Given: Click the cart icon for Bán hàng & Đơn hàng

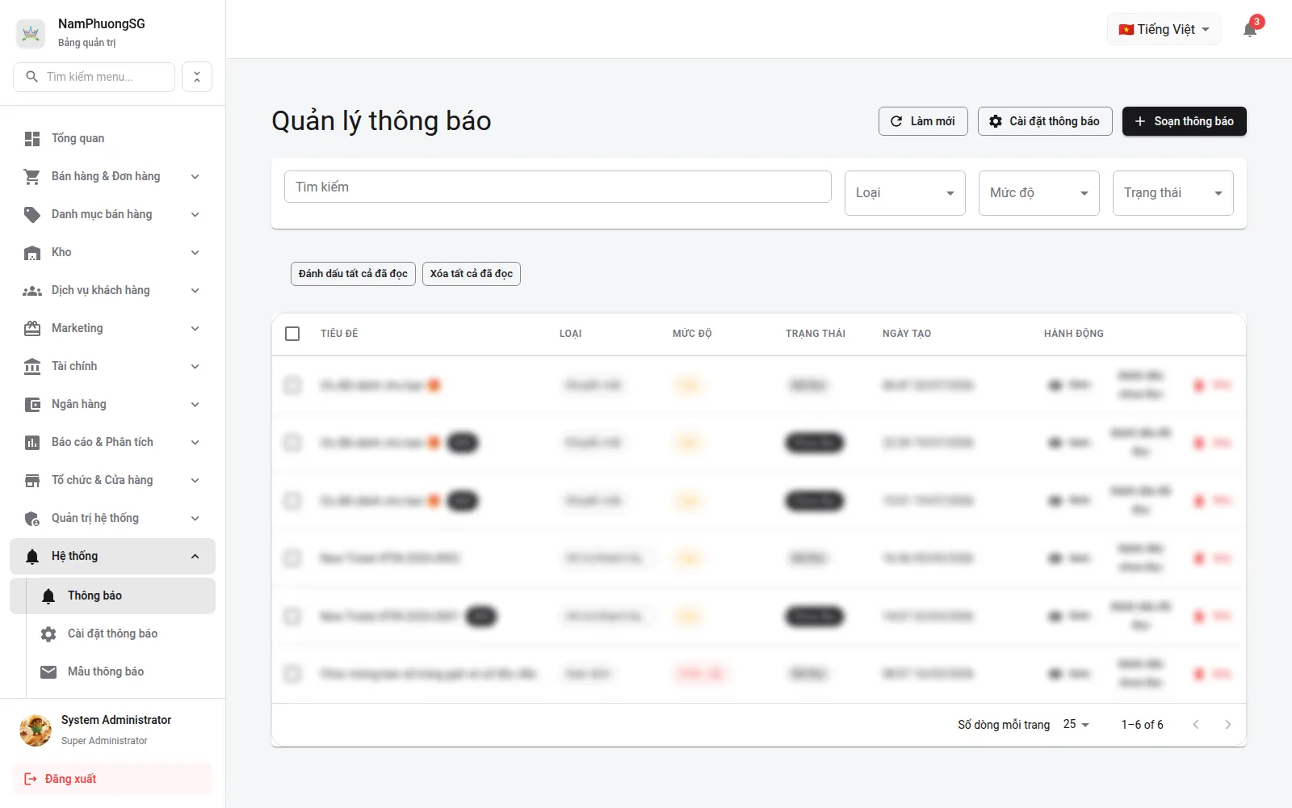Looking at the screenshot, I should pyautogui.click(x=32, y=177).
